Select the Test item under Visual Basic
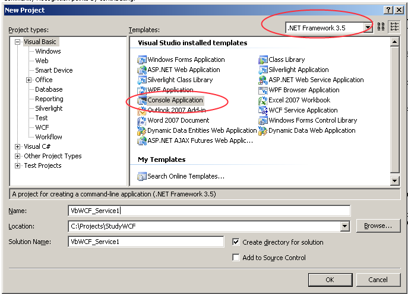Screen dimensions: 408x294 click(42, 118)
